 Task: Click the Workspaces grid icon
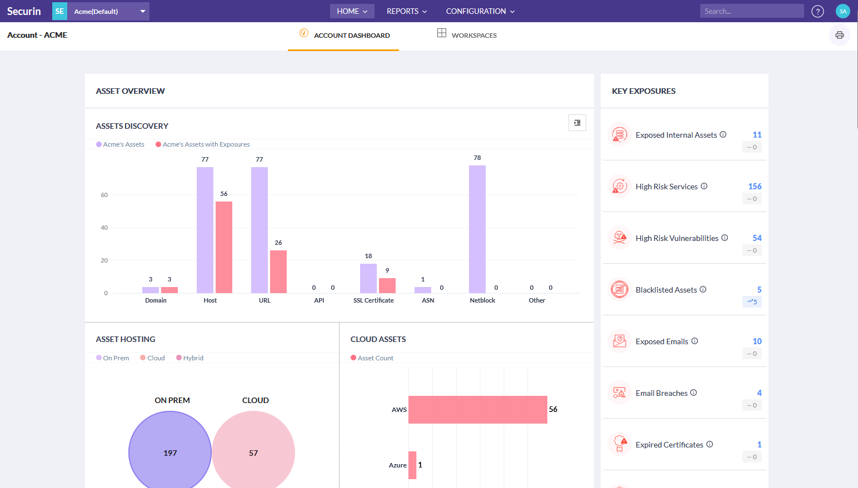pyautogui.click(x=442, y=33)
